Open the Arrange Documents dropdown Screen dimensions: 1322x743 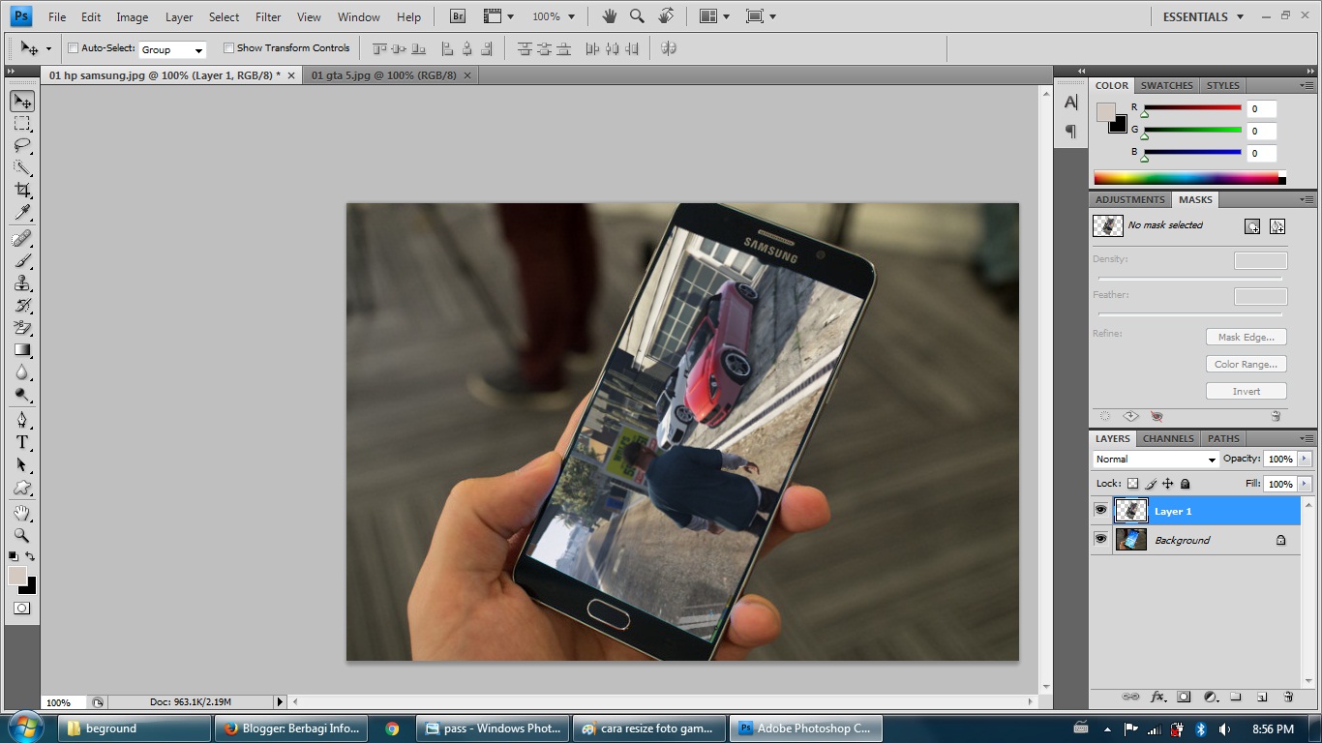[x=714, y=16]
